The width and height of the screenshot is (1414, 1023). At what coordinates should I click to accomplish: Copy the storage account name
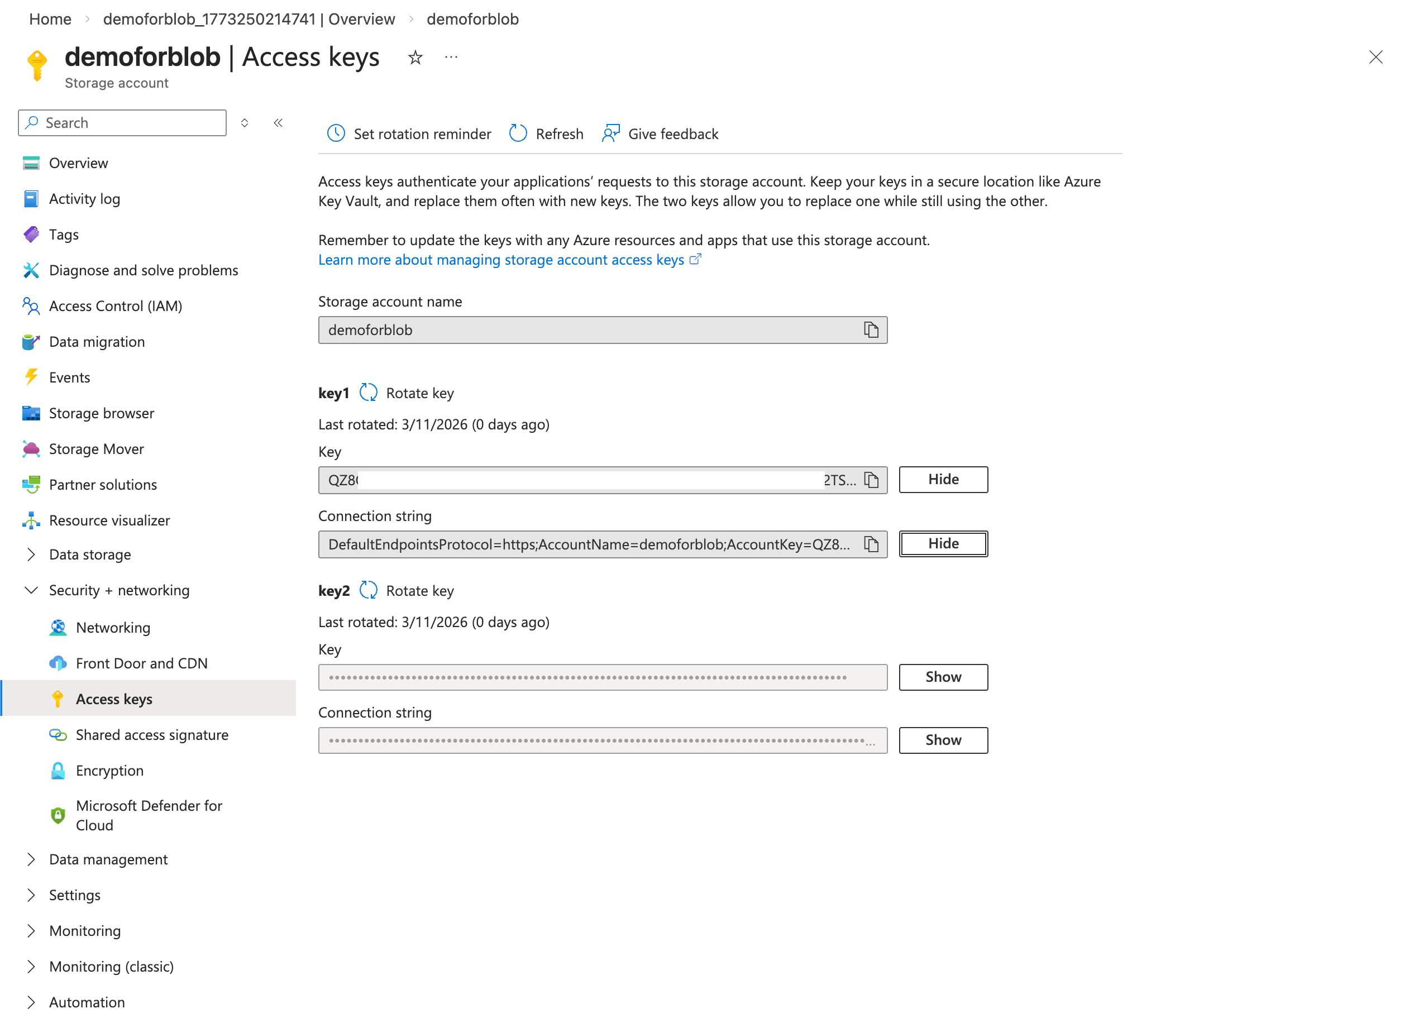pos(872,330)
